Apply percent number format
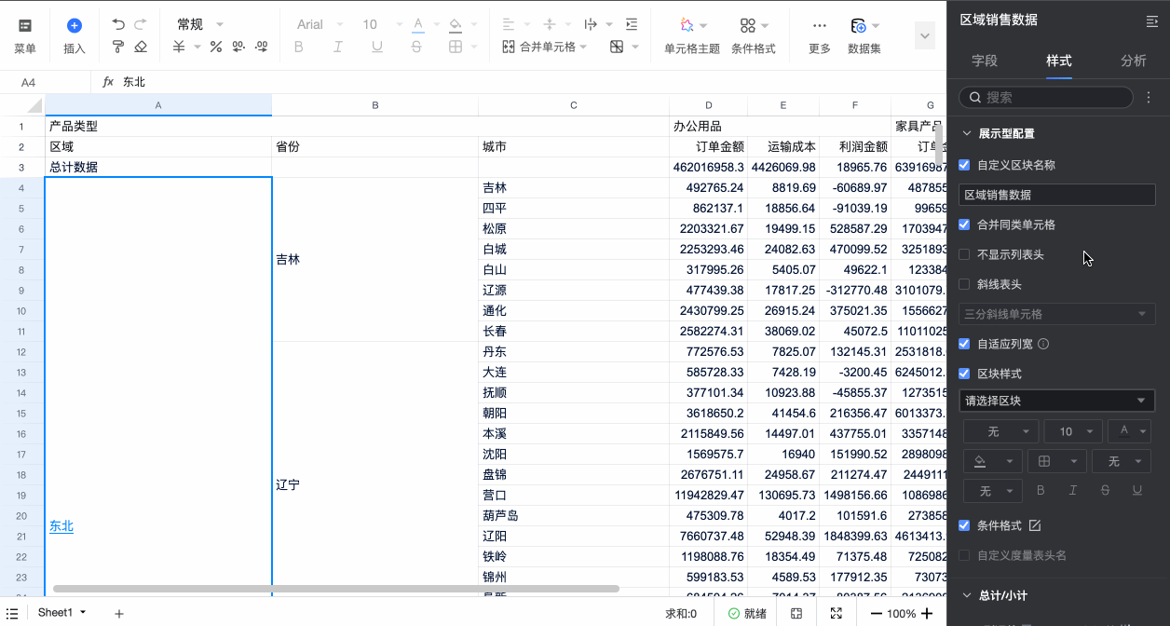The width and height of the screenshot is (1170, 626). click(216, 47)
